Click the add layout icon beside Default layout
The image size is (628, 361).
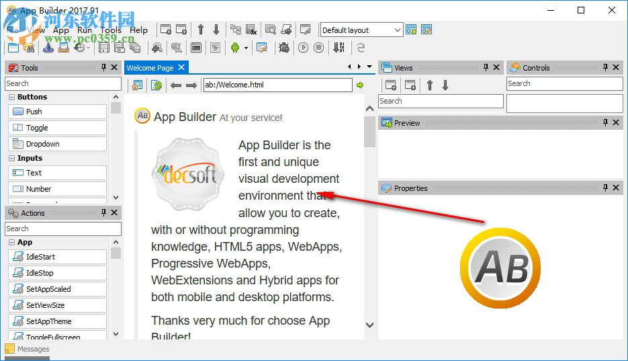(411, 30)
